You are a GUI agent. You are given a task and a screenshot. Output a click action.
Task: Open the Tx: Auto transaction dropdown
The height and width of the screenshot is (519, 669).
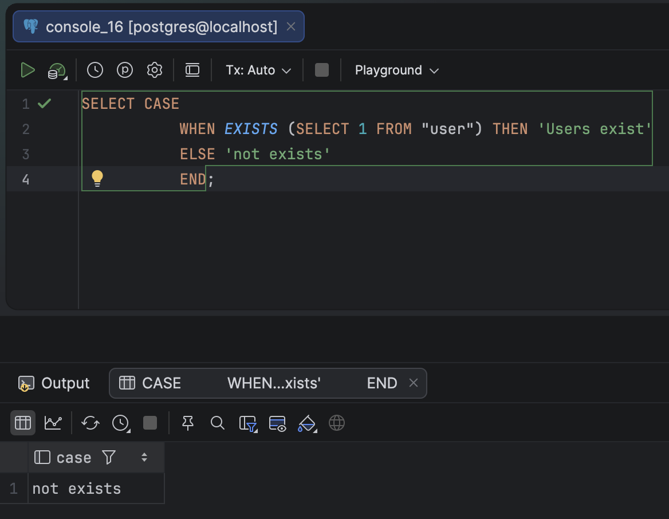[258, 70]
